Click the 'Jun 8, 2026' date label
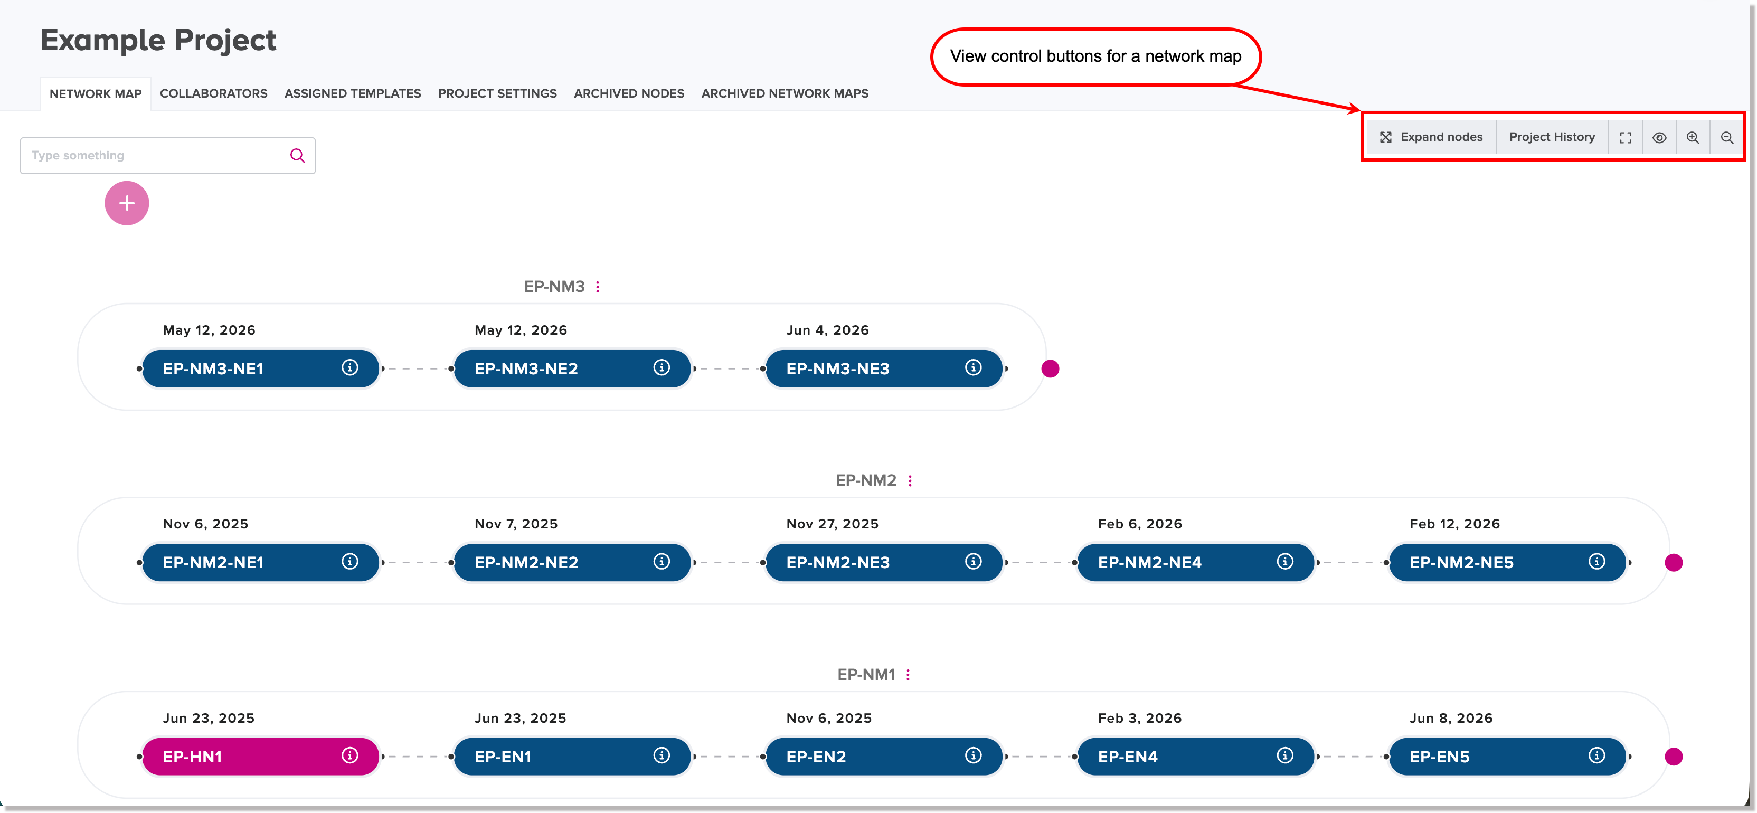 [x=1451, y=718]
